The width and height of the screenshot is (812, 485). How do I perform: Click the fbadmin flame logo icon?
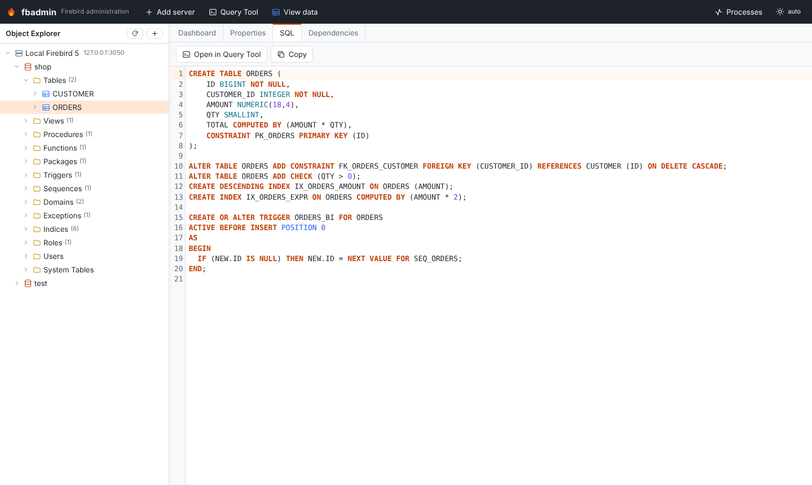11,12
